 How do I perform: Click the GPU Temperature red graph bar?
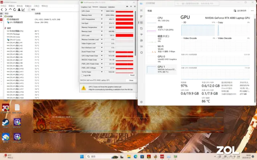point(124,19)
